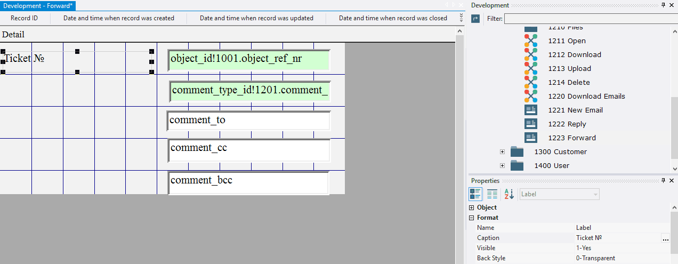The image size is (678, 264).
Task: Select the comment_bcc text field
Action: click(x=248, y=183)
